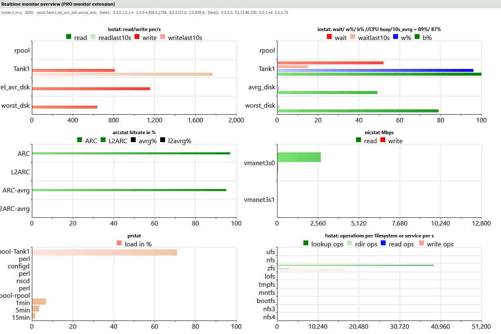501x334 pixels.
Task: Click the rel_avr_dsk red write bar
Action: [91, 88]
